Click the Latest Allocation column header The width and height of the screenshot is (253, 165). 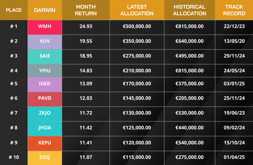tap(137, 10)
